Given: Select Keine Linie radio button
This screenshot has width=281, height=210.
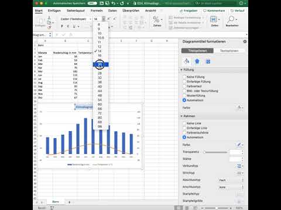Looking at the screenshot, I should pos(184,123).
